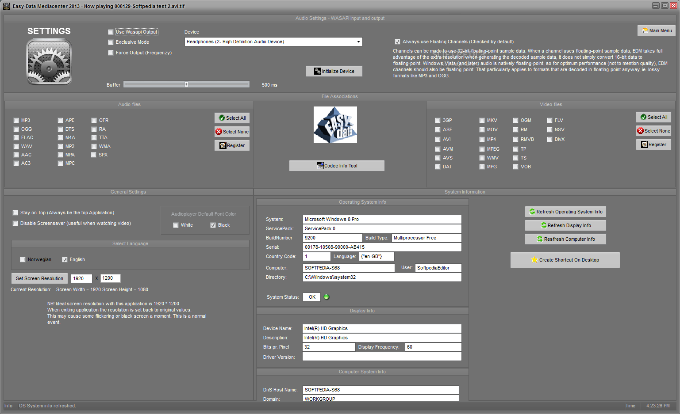Click the green system status indicator light
The width and height of the screenshot is (680, 414).
(327, 297)
